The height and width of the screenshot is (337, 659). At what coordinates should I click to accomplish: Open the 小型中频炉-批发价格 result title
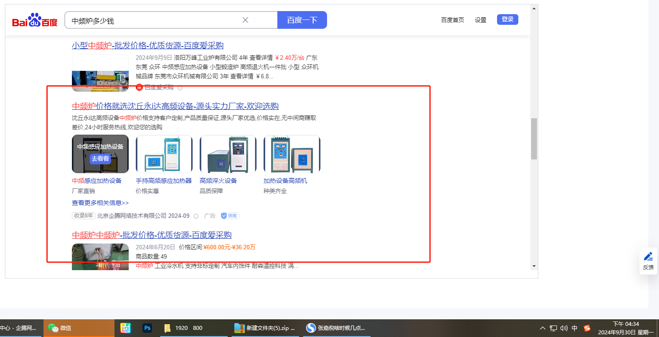coord(148,45)
